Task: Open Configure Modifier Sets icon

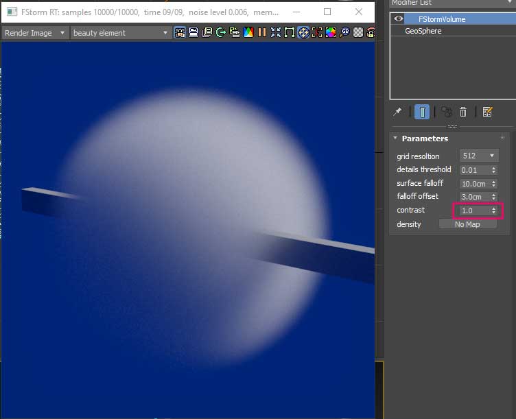Action: click(487, 112)
